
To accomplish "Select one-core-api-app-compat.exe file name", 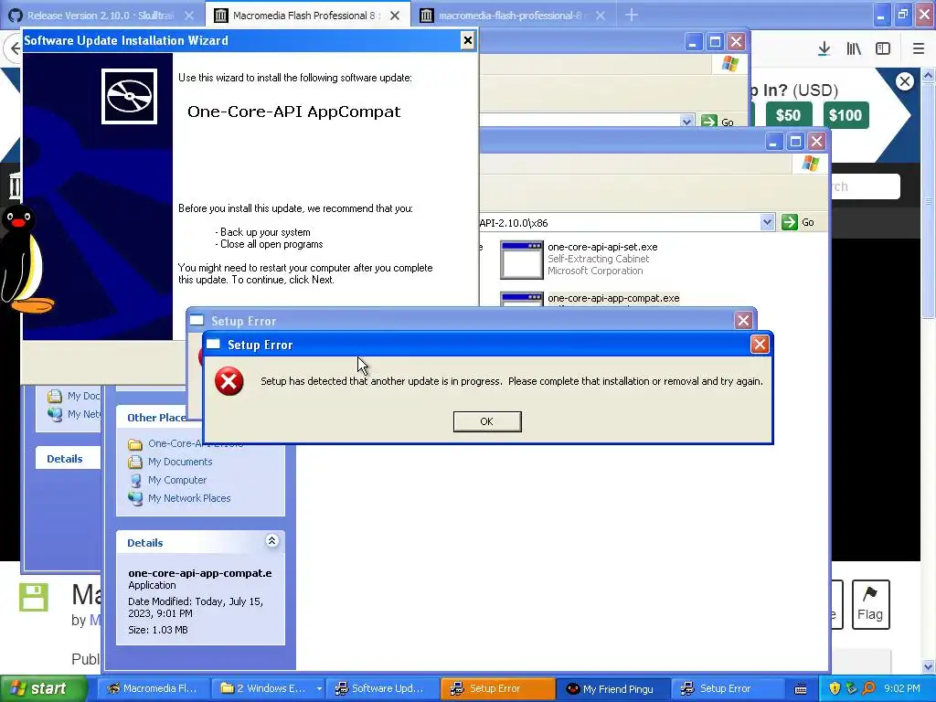I will click(x=613, y=298).
